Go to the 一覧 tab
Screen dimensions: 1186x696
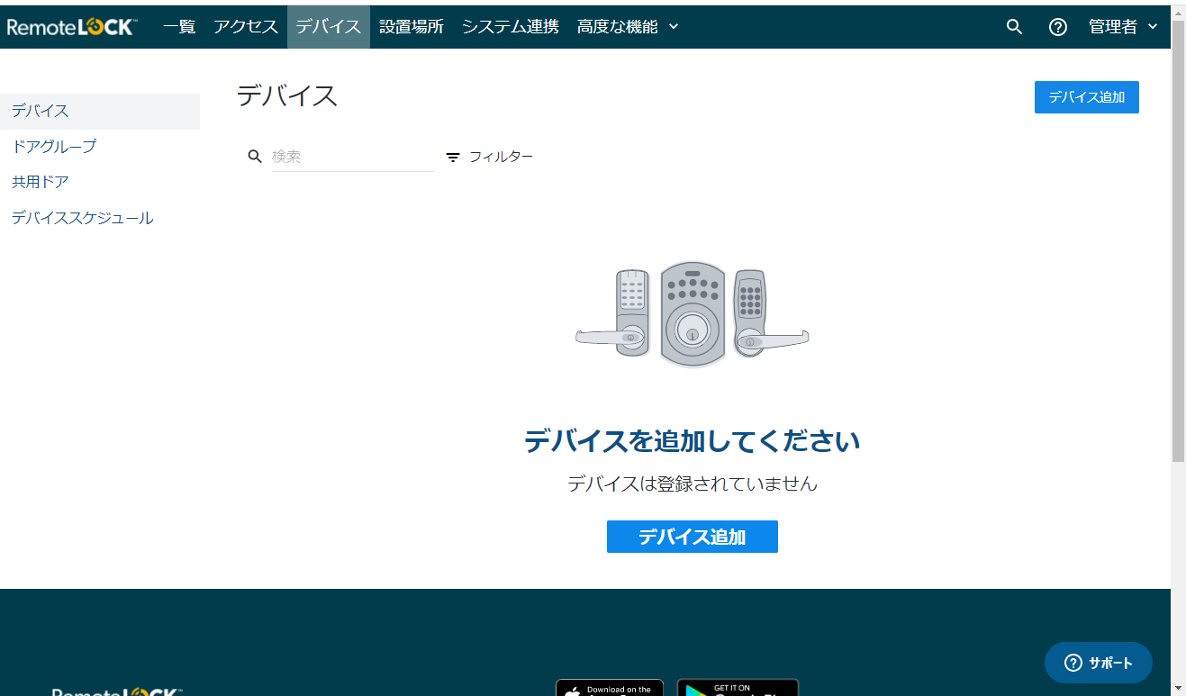coord(179,27)
